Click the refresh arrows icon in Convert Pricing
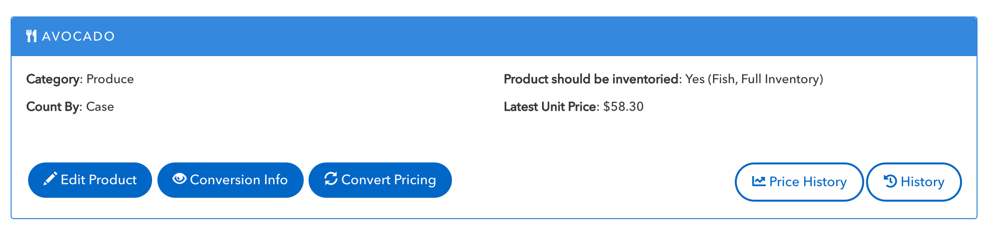Image resolution: width=993 pixels, height=235 pixels. point(331,178)
